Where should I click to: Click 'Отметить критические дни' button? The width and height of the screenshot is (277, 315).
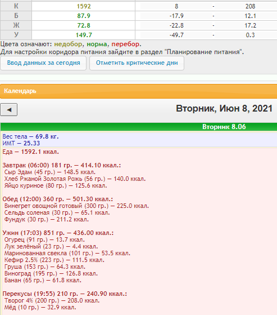[x=137, y=63]
